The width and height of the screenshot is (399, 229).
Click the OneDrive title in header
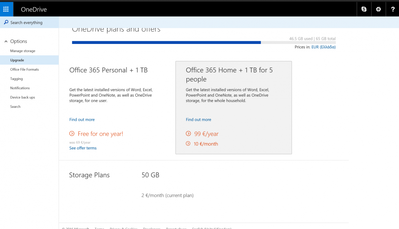point(34,9)
